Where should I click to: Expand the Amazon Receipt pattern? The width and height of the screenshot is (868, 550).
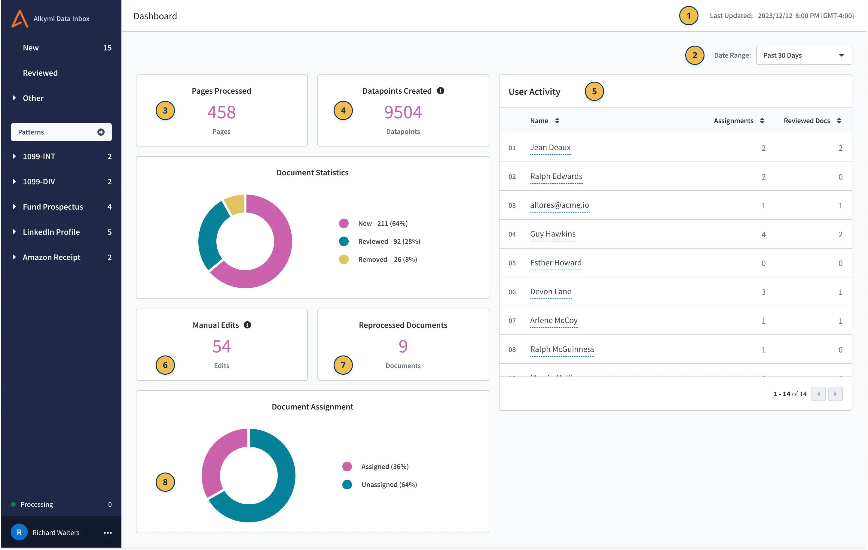(14, 257)
